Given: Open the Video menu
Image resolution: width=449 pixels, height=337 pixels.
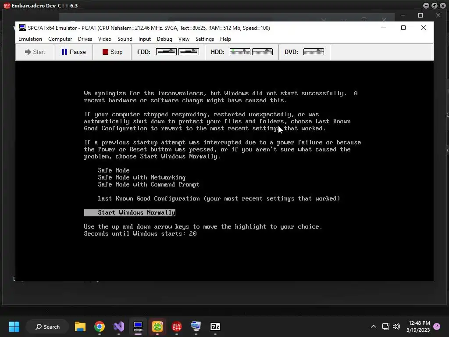Looking at the screenshot, I should (104, 39).
